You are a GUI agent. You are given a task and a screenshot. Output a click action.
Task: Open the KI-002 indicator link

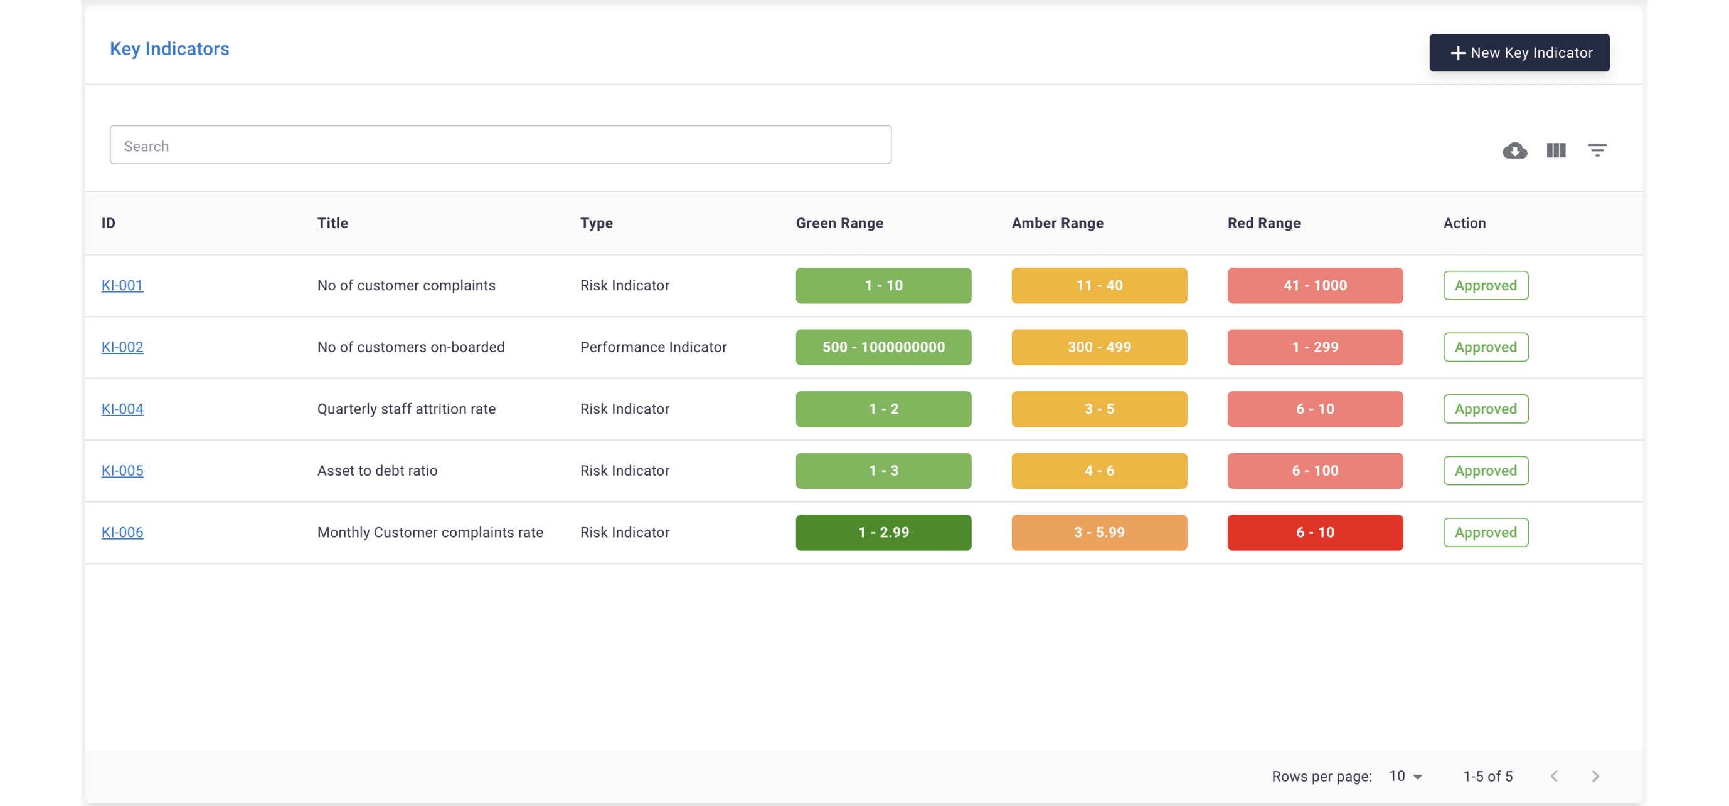point(122,347)
